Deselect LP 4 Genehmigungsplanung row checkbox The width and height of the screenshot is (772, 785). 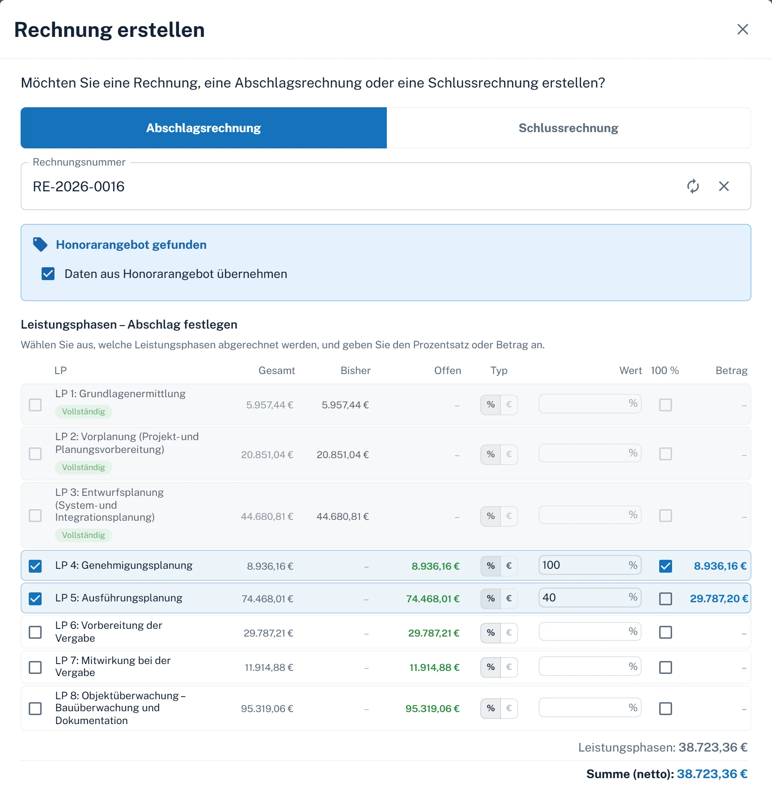(35, 566)
